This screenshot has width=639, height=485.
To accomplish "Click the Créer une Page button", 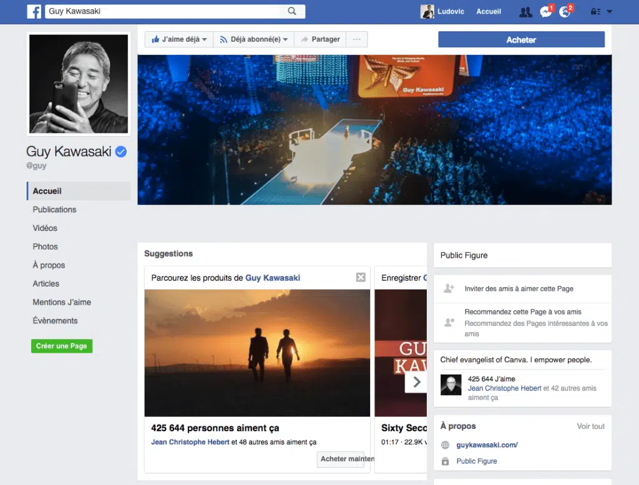I will pos(62,346).
